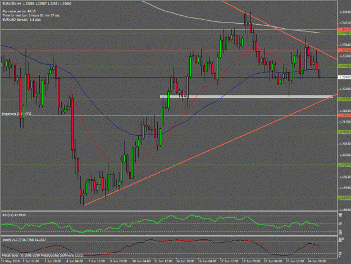351x264 pixels.
Task: Click the '1 Jun 12:00' time axis label
Action: 31,261
